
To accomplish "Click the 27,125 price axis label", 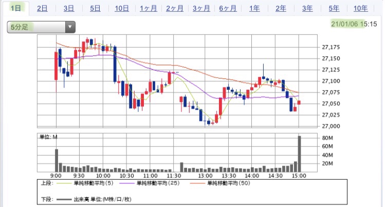I will (x=331, y=70).
